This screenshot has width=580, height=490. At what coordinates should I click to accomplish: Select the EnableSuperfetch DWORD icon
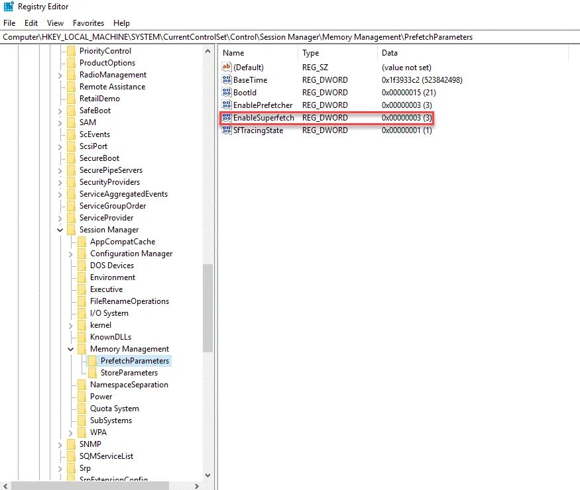(x=227, y=117)
